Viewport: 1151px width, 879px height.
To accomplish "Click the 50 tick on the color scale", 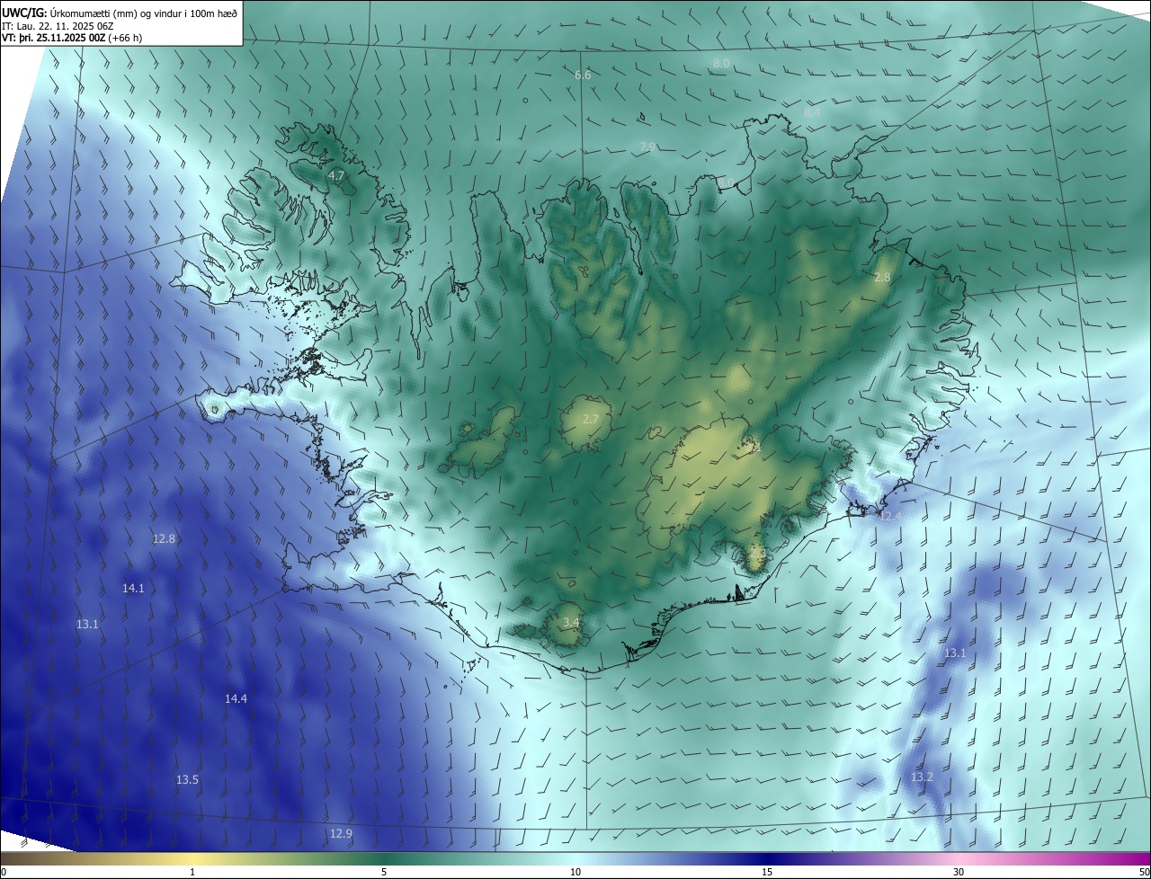I will point(1144,872).
